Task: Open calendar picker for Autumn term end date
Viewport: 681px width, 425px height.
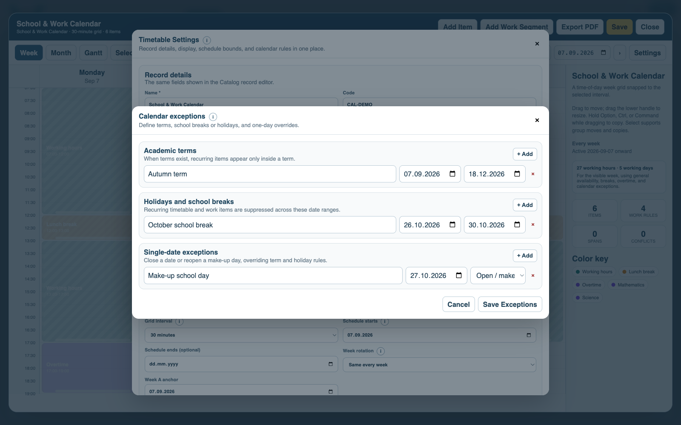Action: 517,174
